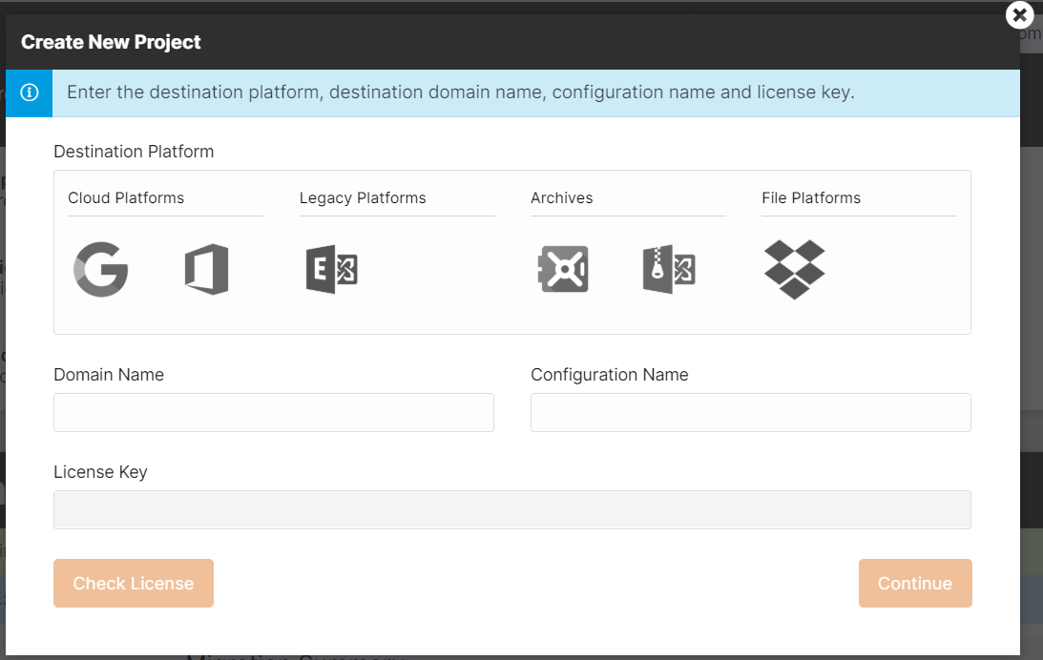Click the License Key label

[100, 472]
